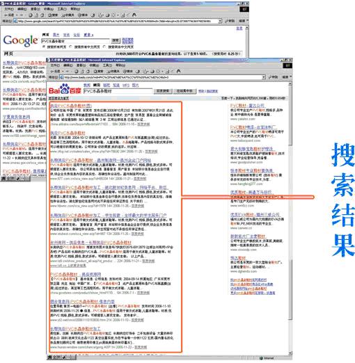Switch to Baidu 图片 (images) tab
The height and width of the screenshot is (363, 355).
coord(135,86)
